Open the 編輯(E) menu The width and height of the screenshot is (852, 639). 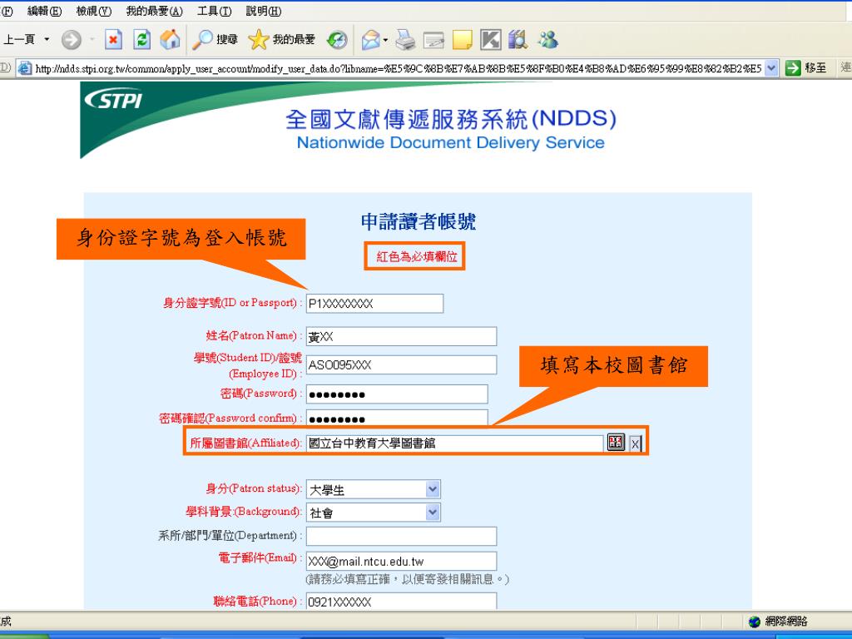pyautogui.click(x=44, y=11)
